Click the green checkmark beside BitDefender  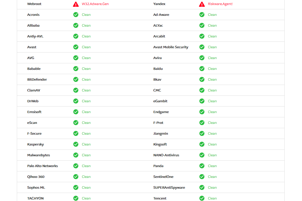pyautogui.click(x=76, y=79)
